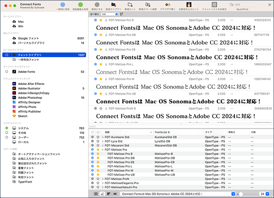
Task: Click info icon for FOT-Matisse Pro B preview
Action: coord(106,20)
